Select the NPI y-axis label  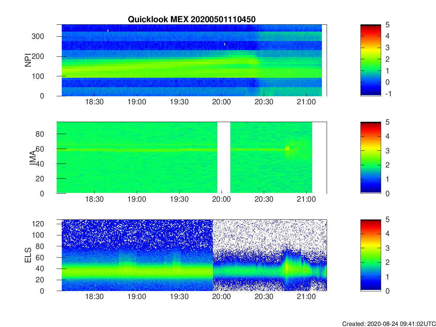point(28,60)
